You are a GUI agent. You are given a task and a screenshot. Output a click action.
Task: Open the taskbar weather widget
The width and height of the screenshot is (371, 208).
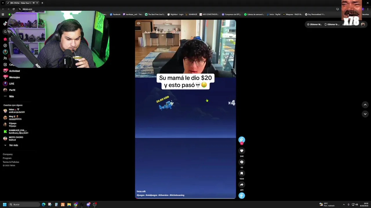coord(327,205)
